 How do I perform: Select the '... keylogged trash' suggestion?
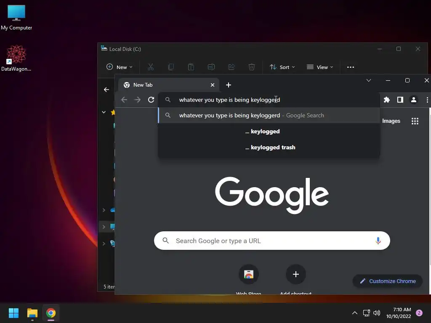tap(269, 147)
